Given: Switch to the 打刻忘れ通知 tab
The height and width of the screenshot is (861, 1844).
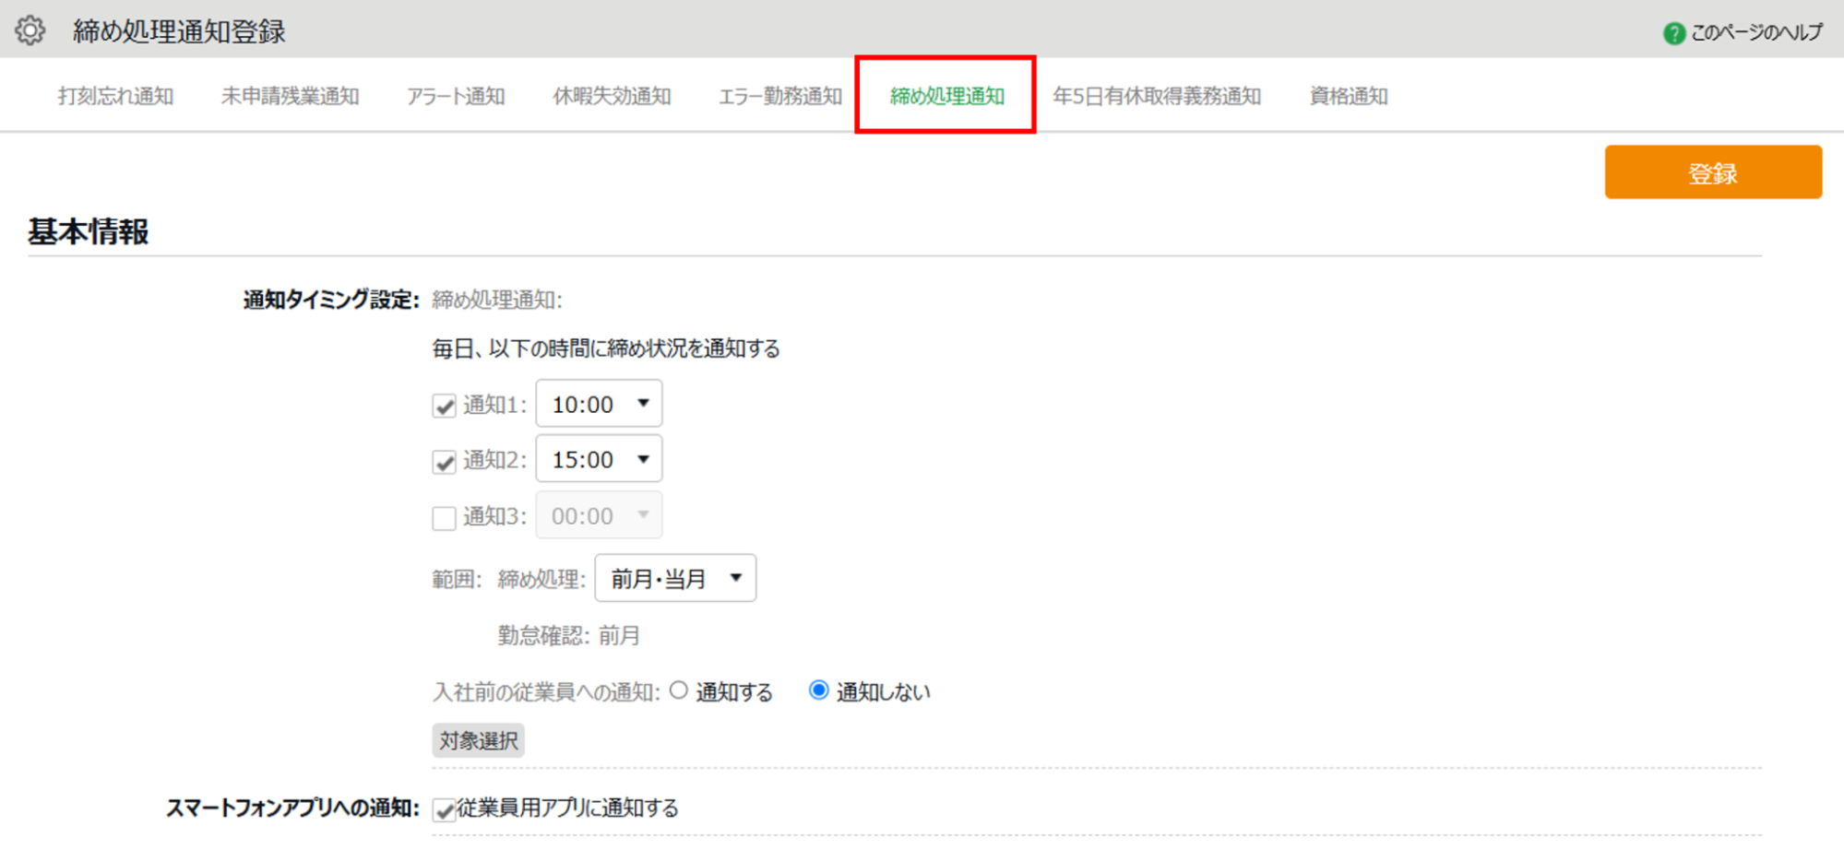Looking at the screenshot, I should tap(115, 96).
